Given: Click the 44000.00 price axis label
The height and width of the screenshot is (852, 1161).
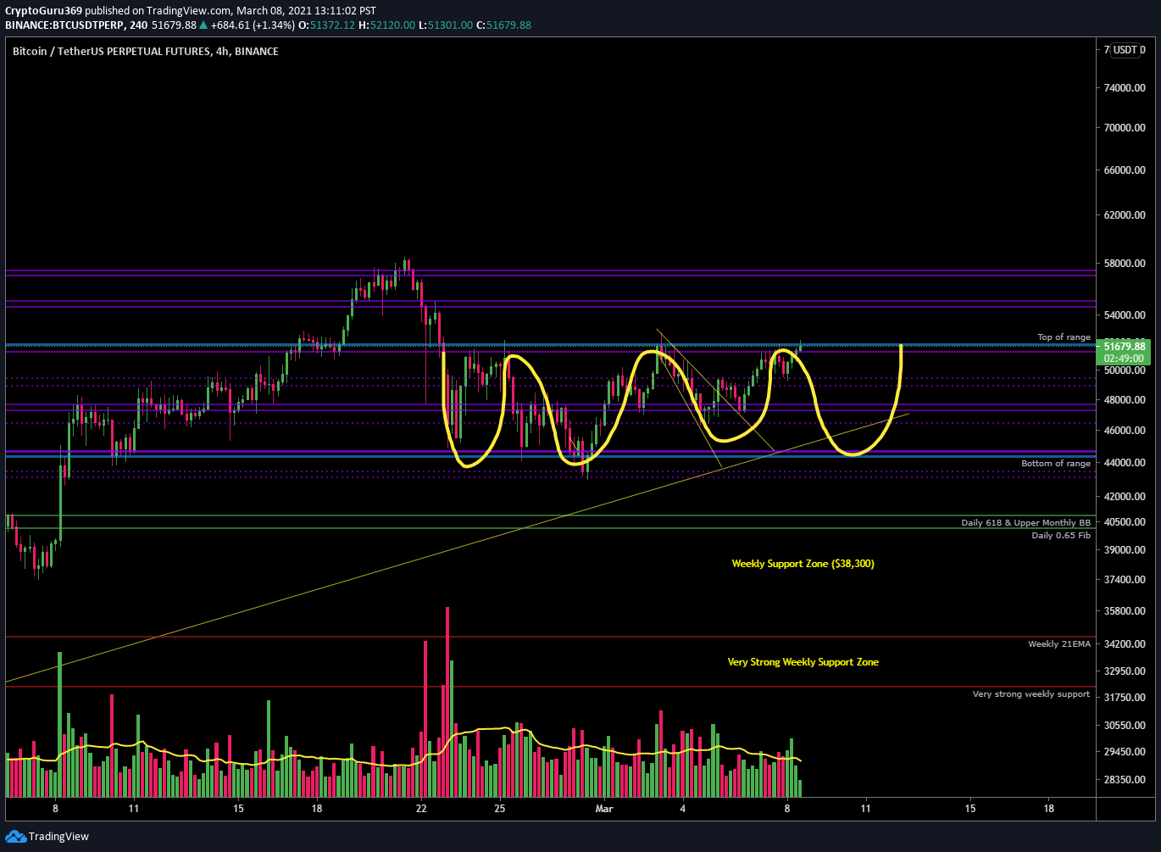Looking at the screenshot, I should (x=1125, y=463).
